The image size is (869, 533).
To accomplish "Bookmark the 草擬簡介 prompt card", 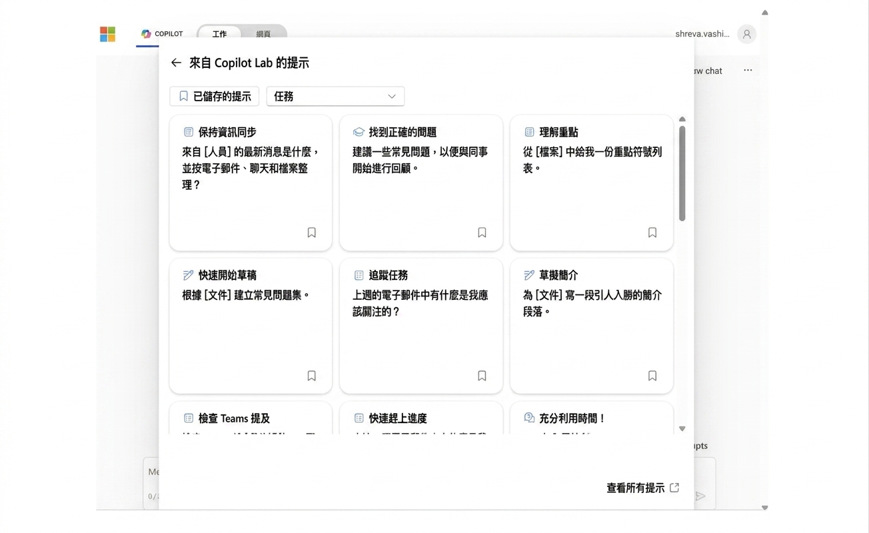I will click(652, 376).
